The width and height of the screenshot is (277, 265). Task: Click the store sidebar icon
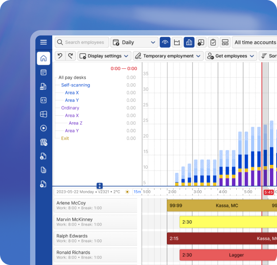pyautogui.click(x=43, y=142)
